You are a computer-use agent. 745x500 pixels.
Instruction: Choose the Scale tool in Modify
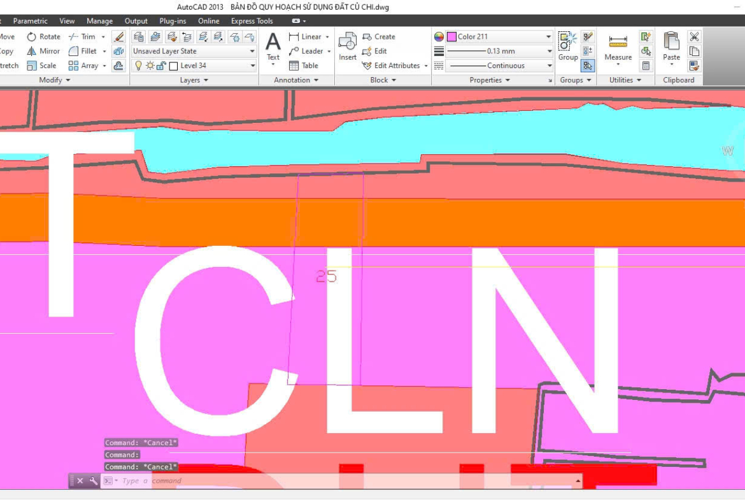[x=41, y=66]
